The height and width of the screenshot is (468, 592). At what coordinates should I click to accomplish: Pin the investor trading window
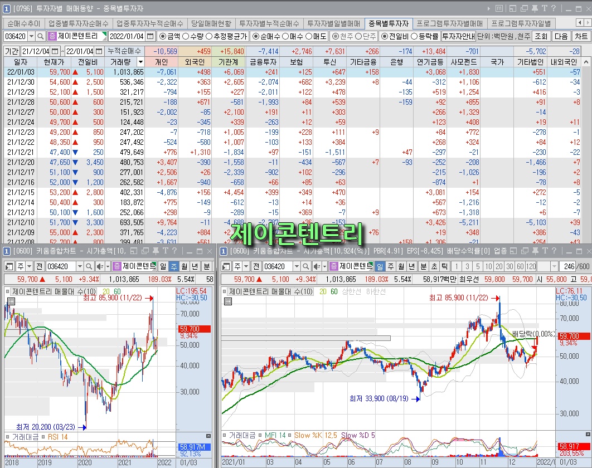[x=535, y=8]
